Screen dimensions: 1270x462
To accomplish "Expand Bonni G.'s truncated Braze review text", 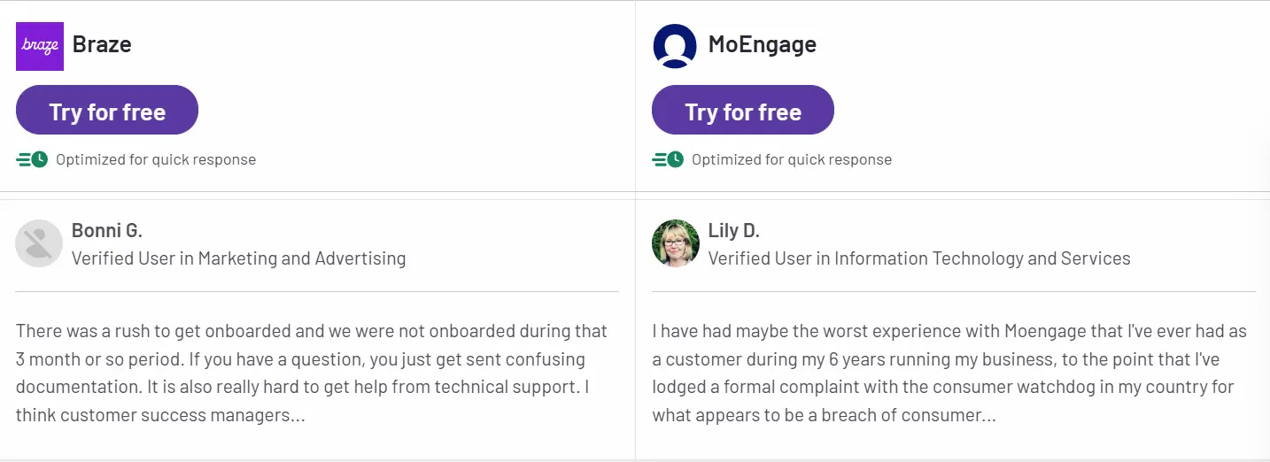I will click(x=298, y=415).
